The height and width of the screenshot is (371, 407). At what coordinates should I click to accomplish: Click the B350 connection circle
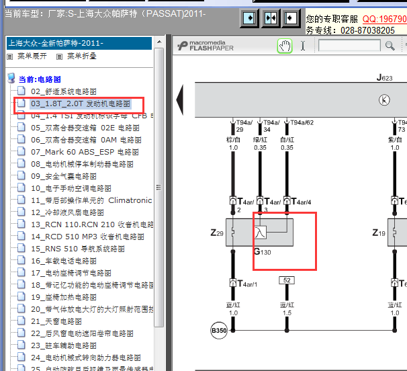pyautogui.click(x=219, y=331)
